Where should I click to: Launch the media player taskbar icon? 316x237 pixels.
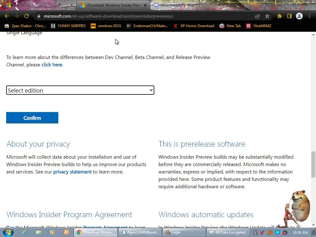point(52,232)
